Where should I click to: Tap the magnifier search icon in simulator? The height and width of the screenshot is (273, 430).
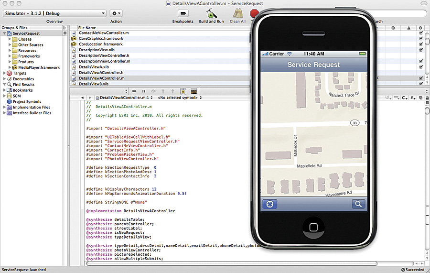(358, 204)
